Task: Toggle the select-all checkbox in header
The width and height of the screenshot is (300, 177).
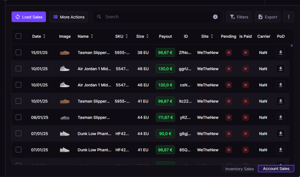Action: click(x=18, y=36)
